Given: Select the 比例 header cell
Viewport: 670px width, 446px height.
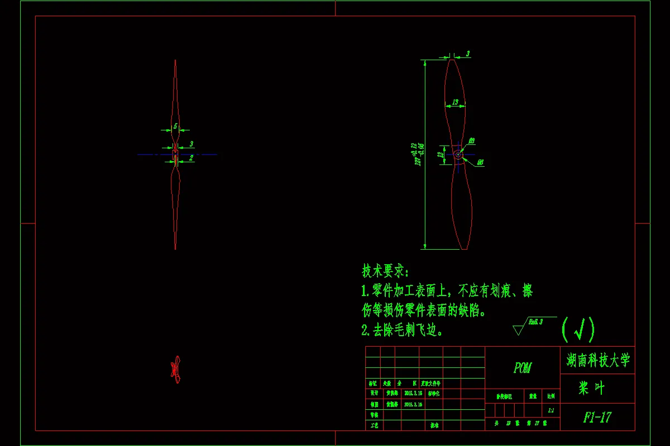Looking at the screenshot, I should click(x=551, y=396).
